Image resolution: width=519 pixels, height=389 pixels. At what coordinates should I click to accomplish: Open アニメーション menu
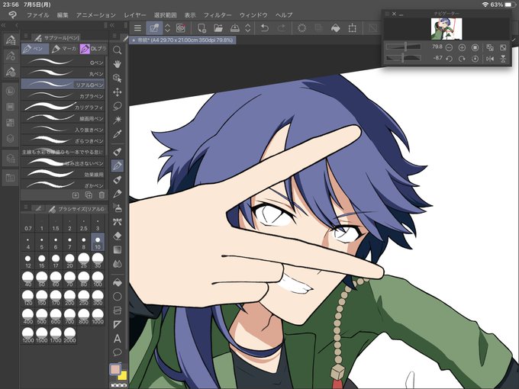[x=96, y=15]
